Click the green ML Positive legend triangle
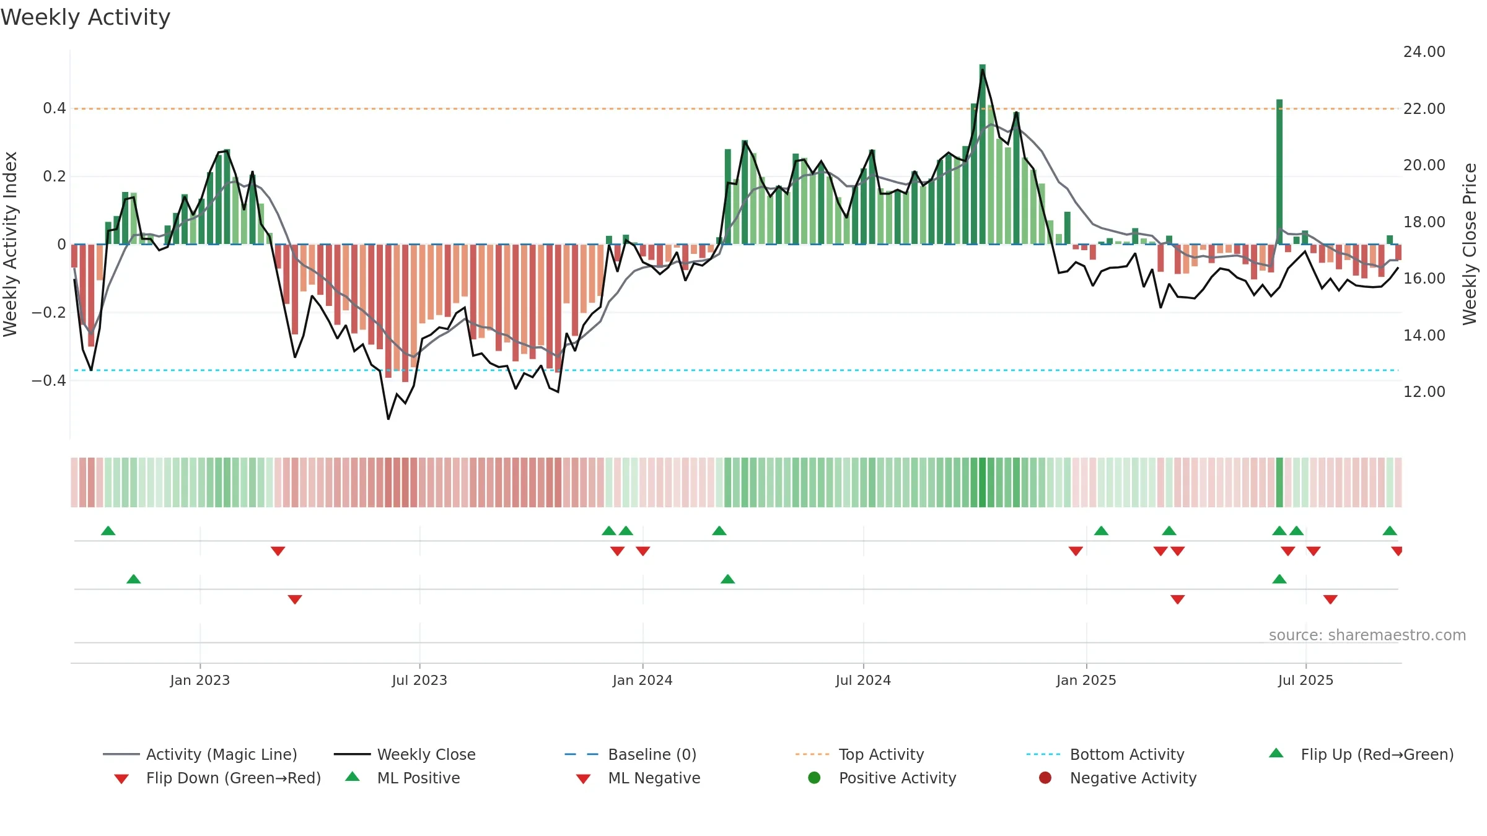 (x=353, y=777)
